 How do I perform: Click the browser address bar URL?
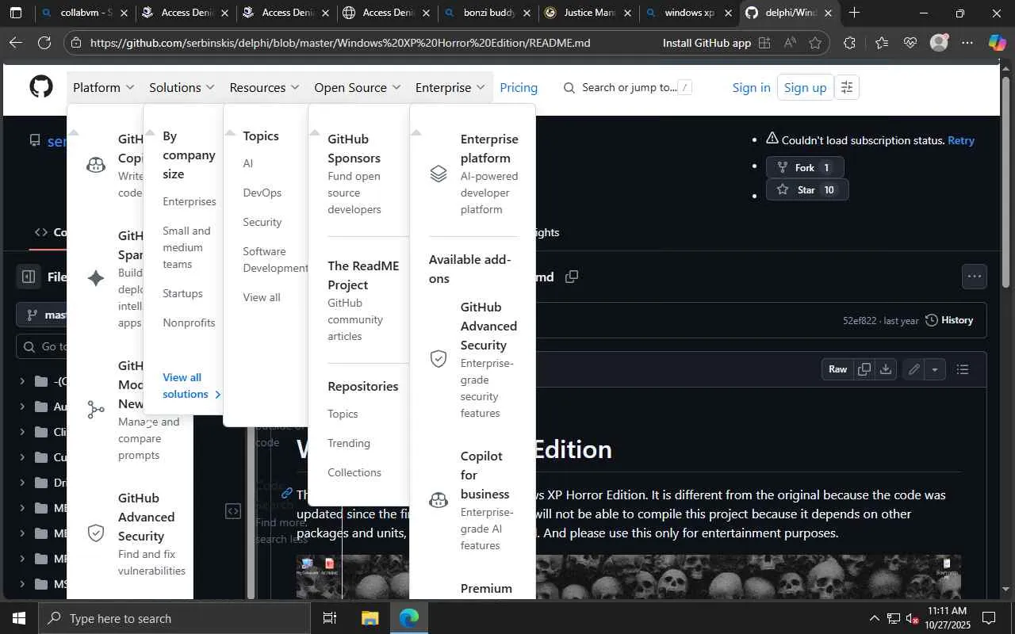(340, 43)
